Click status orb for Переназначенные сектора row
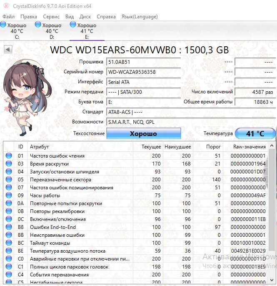 [x=9, y=179]
